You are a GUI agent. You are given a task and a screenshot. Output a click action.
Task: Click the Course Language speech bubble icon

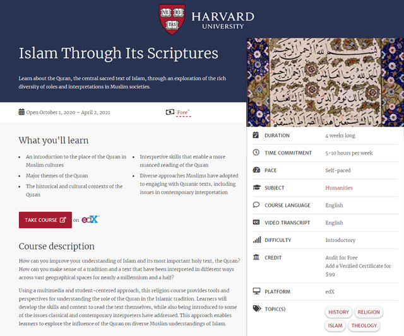[x=256, y=205]
